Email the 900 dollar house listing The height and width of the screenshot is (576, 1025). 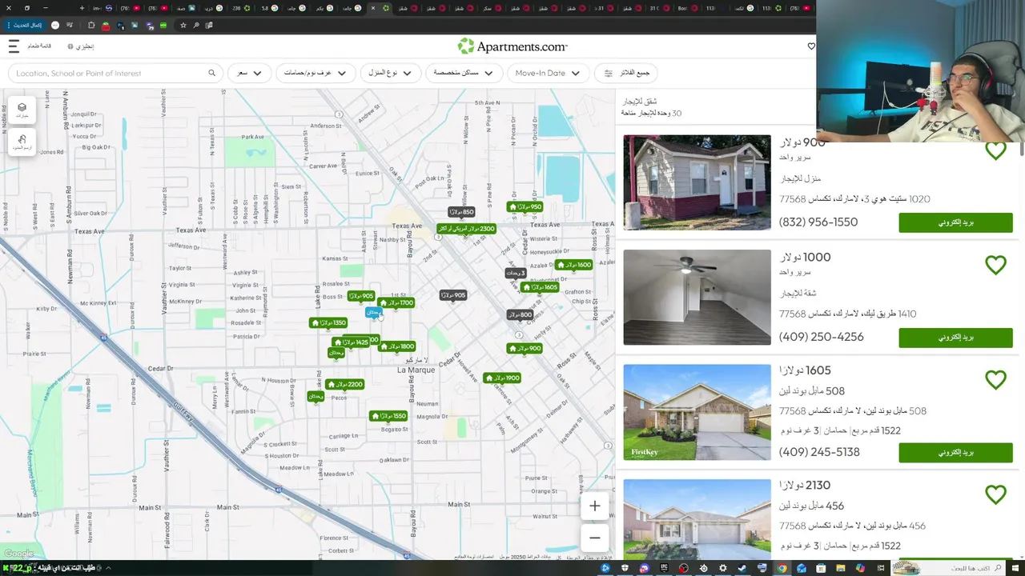tap(955, 222)
